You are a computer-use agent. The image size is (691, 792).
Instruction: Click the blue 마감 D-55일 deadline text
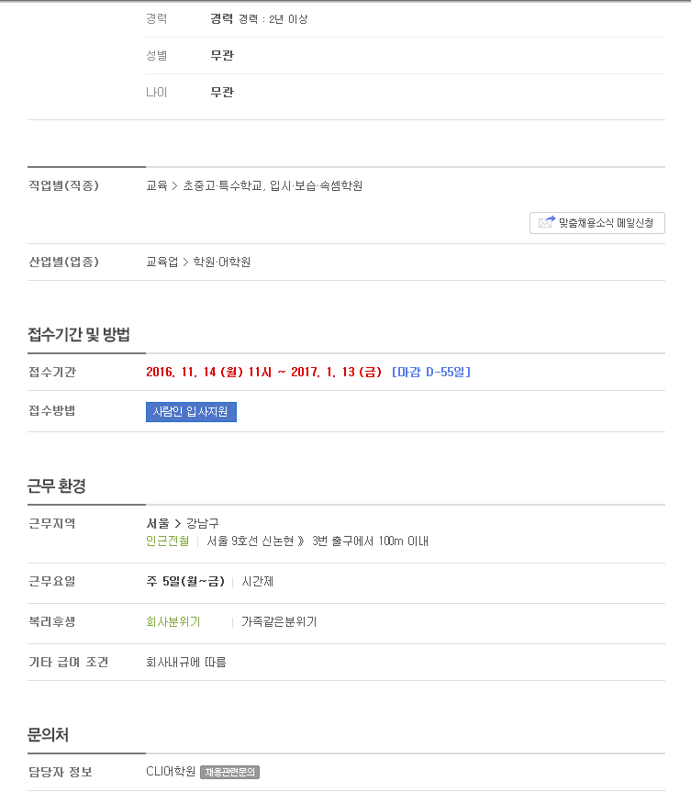coord(431,373)
